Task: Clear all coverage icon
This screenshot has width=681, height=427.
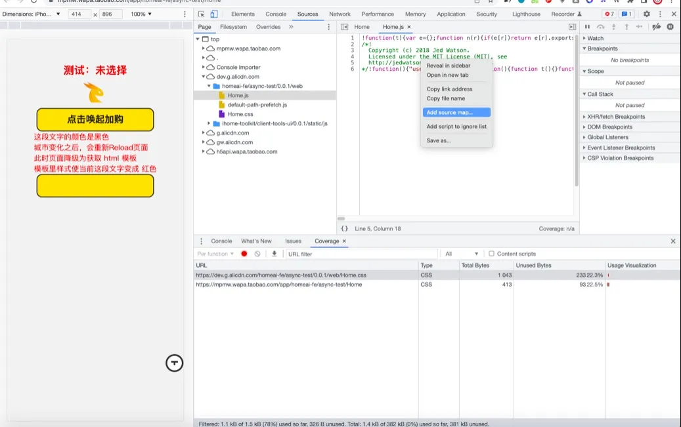Action: (257, 254)
